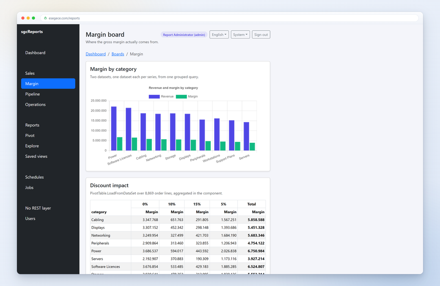This screenshot has width=440, height=286.
Task: Click the sgcReports brand title
Action: 32,32
